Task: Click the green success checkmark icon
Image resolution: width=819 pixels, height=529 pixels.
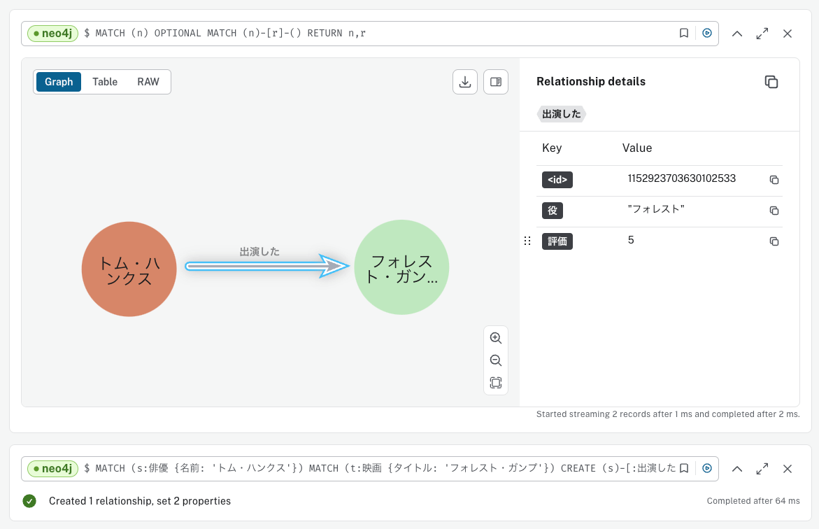Action: coord(29,501)
